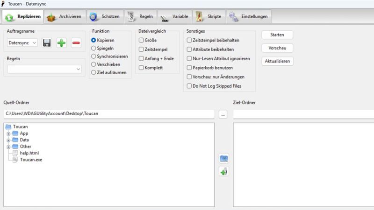Click the help.html file icon

[x=15, y=153]
